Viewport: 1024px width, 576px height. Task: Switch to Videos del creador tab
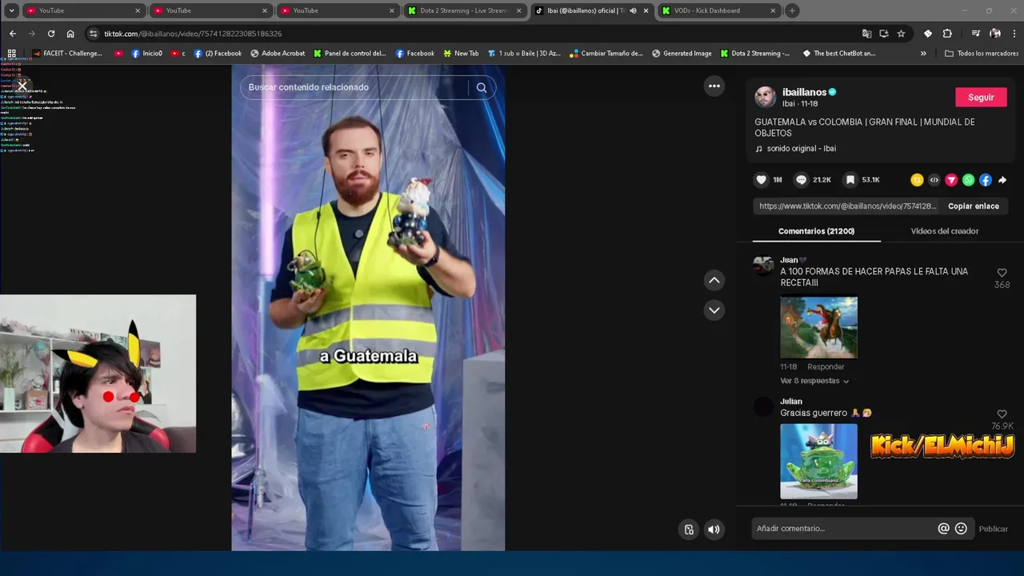945,231
